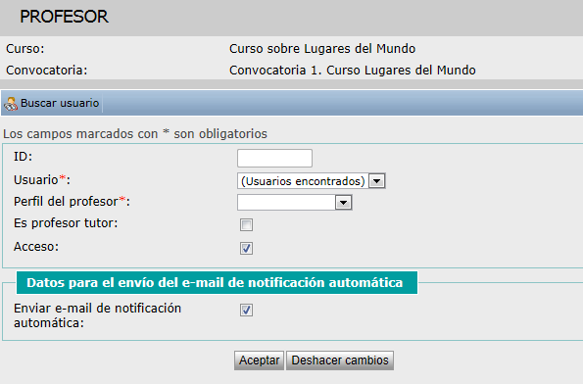
Task: Click the Enviar e-mail de notificación label
Action: point(97,315)
